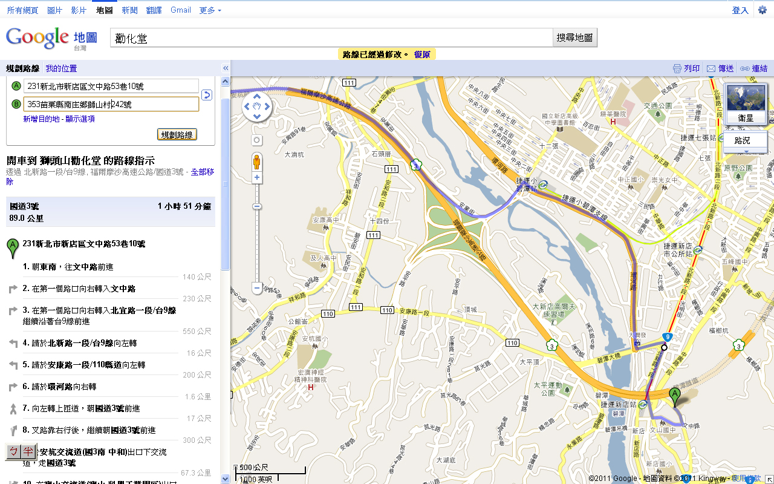Switch to 衛星 satellite view thumbnail
This screenshot has height=484, width=774.
[746, 104]
